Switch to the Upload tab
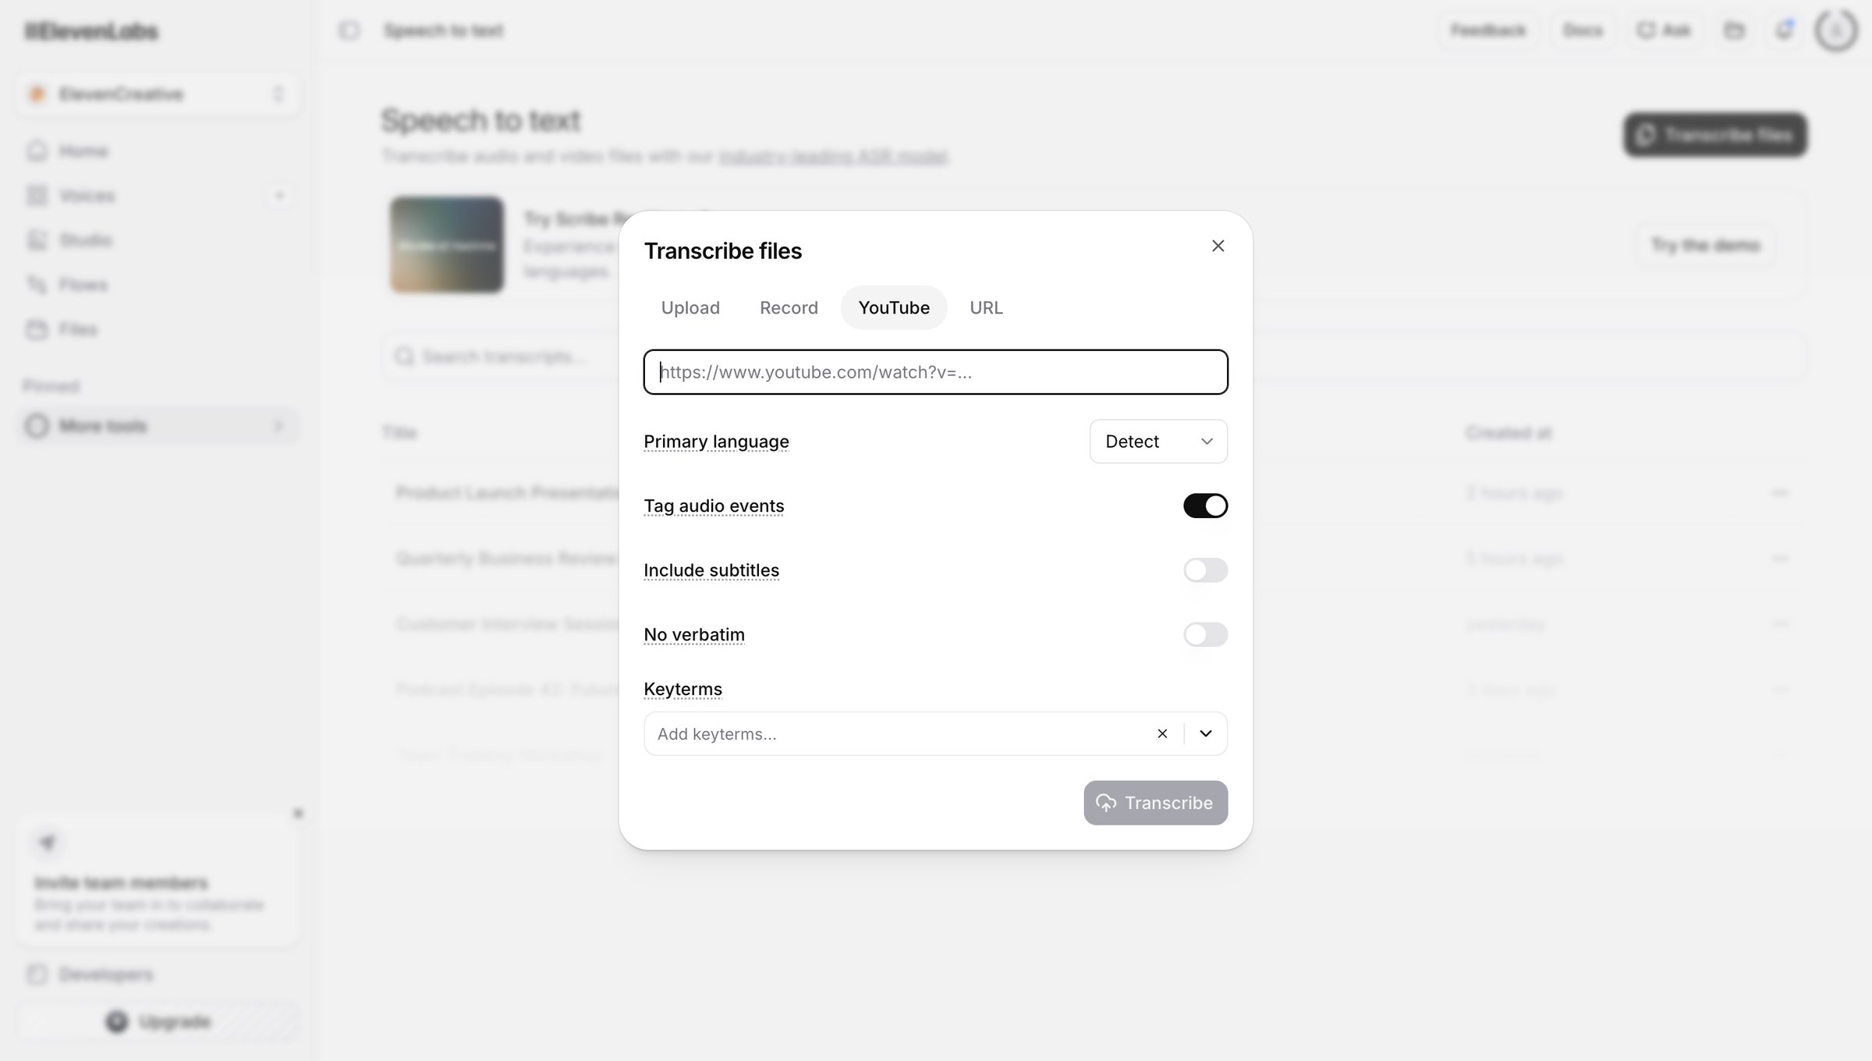 (x=690, y=307)
